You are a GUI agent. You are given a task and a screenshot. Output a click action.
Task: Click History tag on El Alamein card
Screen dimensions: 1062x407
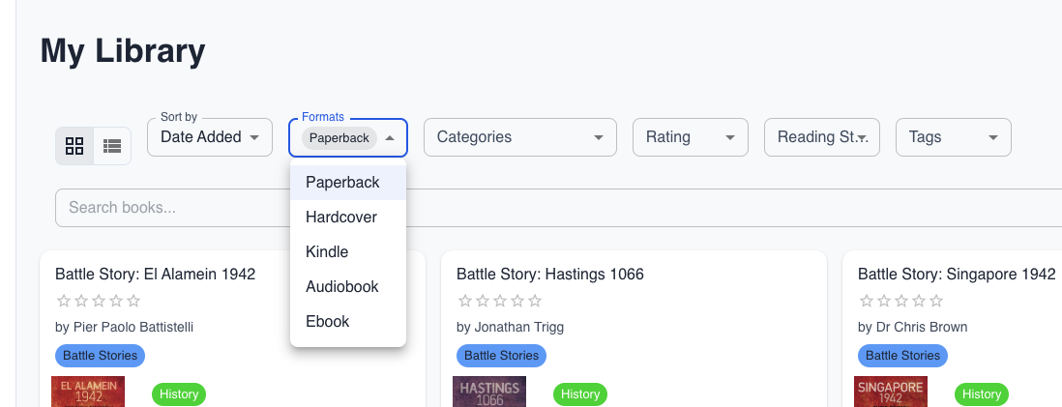(x=179, y=394)
